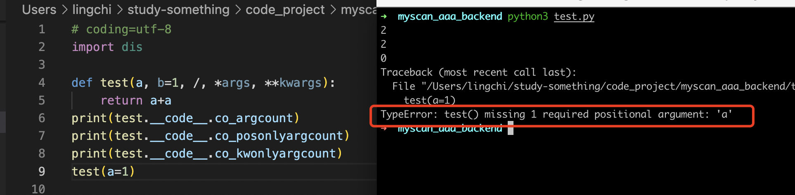Follow the traceback file path link
This screenshot has height=195, width=795.
(x=607, y=86)
